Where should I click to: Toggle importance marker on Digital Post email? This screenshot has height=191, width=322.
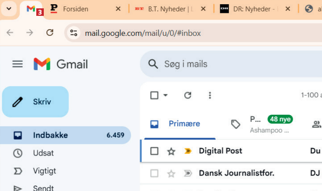[188, 151]
